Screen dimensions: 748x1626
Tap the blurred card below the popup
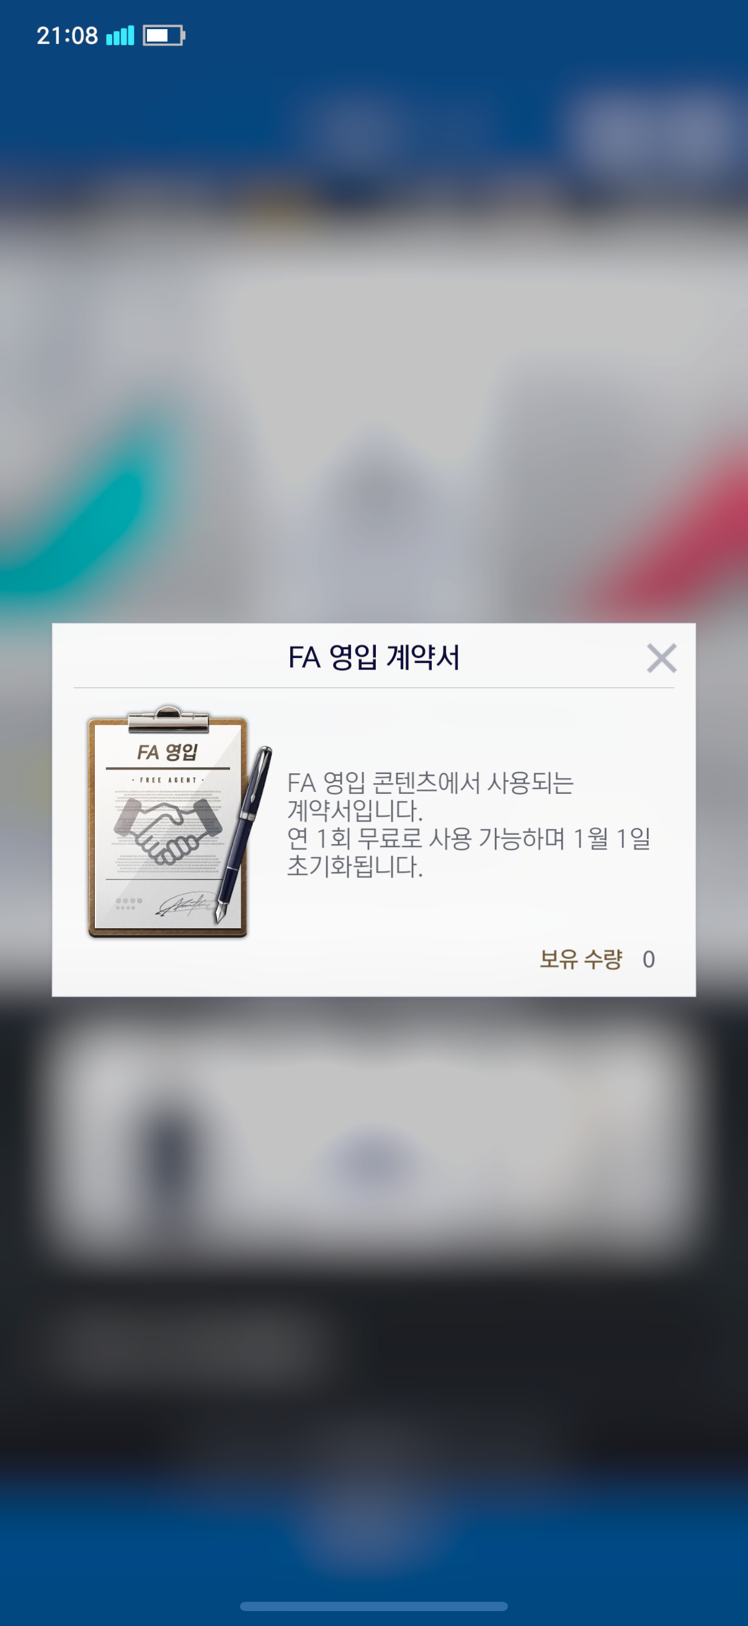[372, 1136]
